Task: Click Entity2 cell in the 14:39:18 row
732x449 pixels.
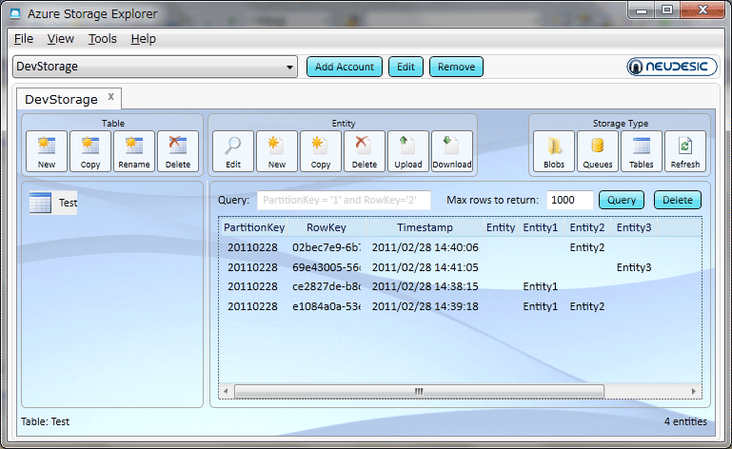Action: [586, 306]
